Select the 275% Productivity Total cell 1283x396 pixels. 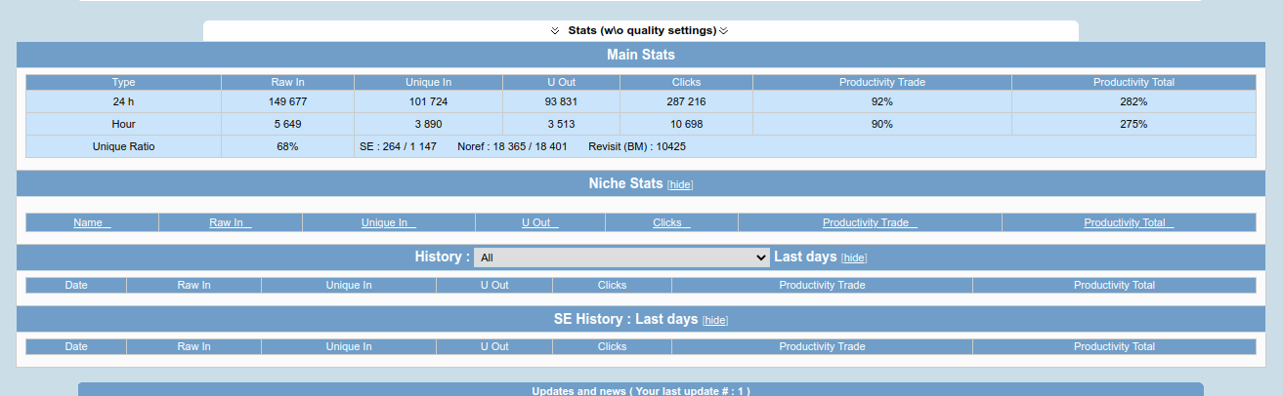click(x=1133, y=124)
